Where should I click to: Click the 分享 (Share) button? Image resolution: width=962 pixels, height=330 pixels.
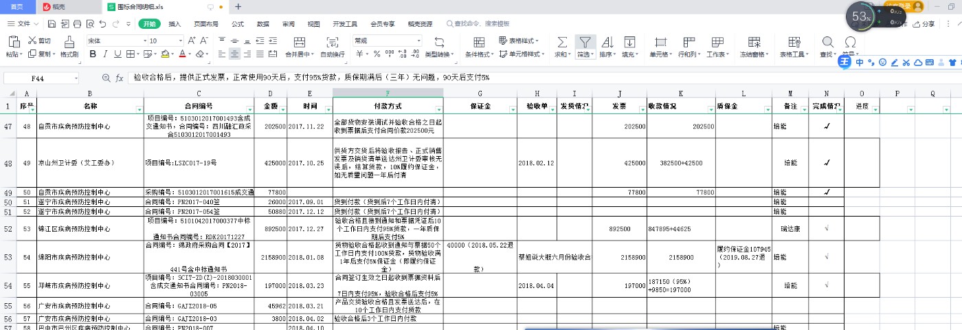pos(924,23)
